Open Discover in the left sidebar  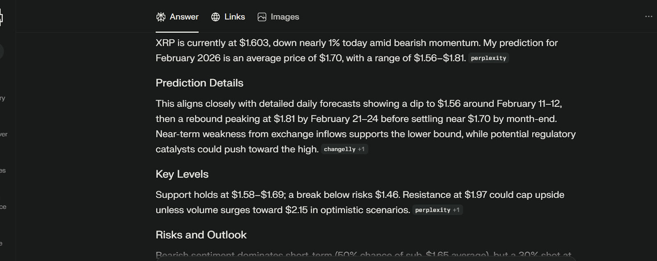coord(3,134)
